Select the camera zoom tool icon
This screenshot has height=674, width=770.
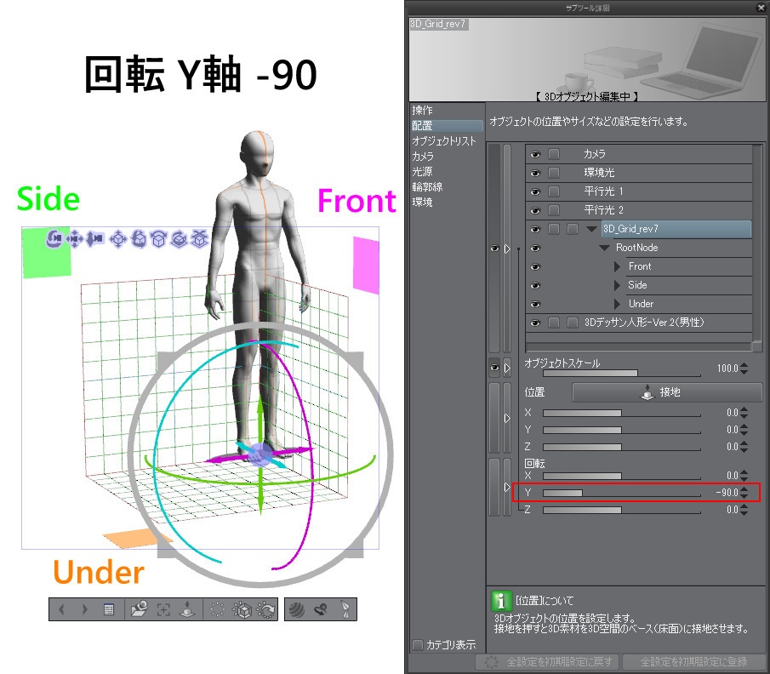[95, 240]
